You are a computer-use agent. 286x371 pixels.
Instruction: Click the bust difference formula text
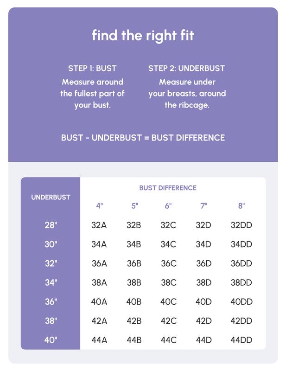143,138
